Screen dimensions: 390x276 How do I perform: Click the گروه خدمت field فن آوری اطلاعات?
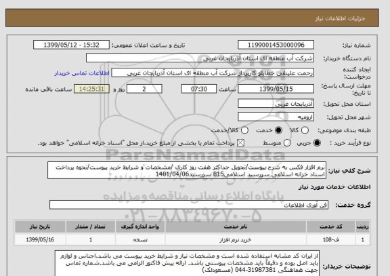189,205
